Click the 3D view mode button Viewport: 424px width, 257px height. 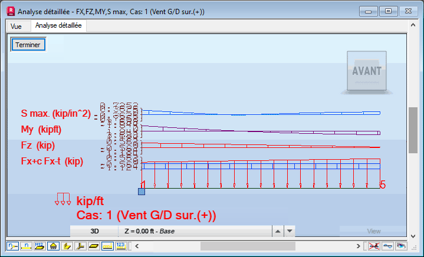pos(94,231)
